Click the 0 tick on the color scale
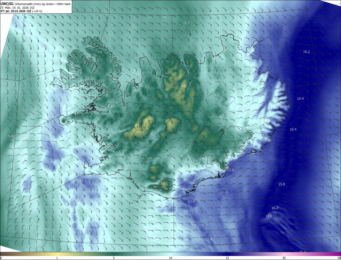Screen dimensions: 341x260 click(1, 258)
